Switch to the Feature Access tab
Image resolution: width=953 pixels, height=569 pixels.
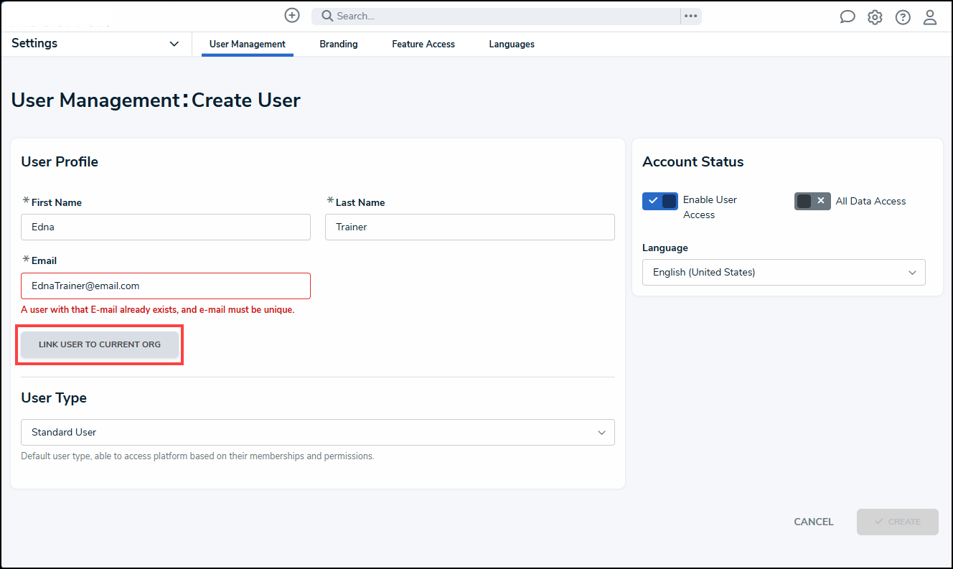423,44
